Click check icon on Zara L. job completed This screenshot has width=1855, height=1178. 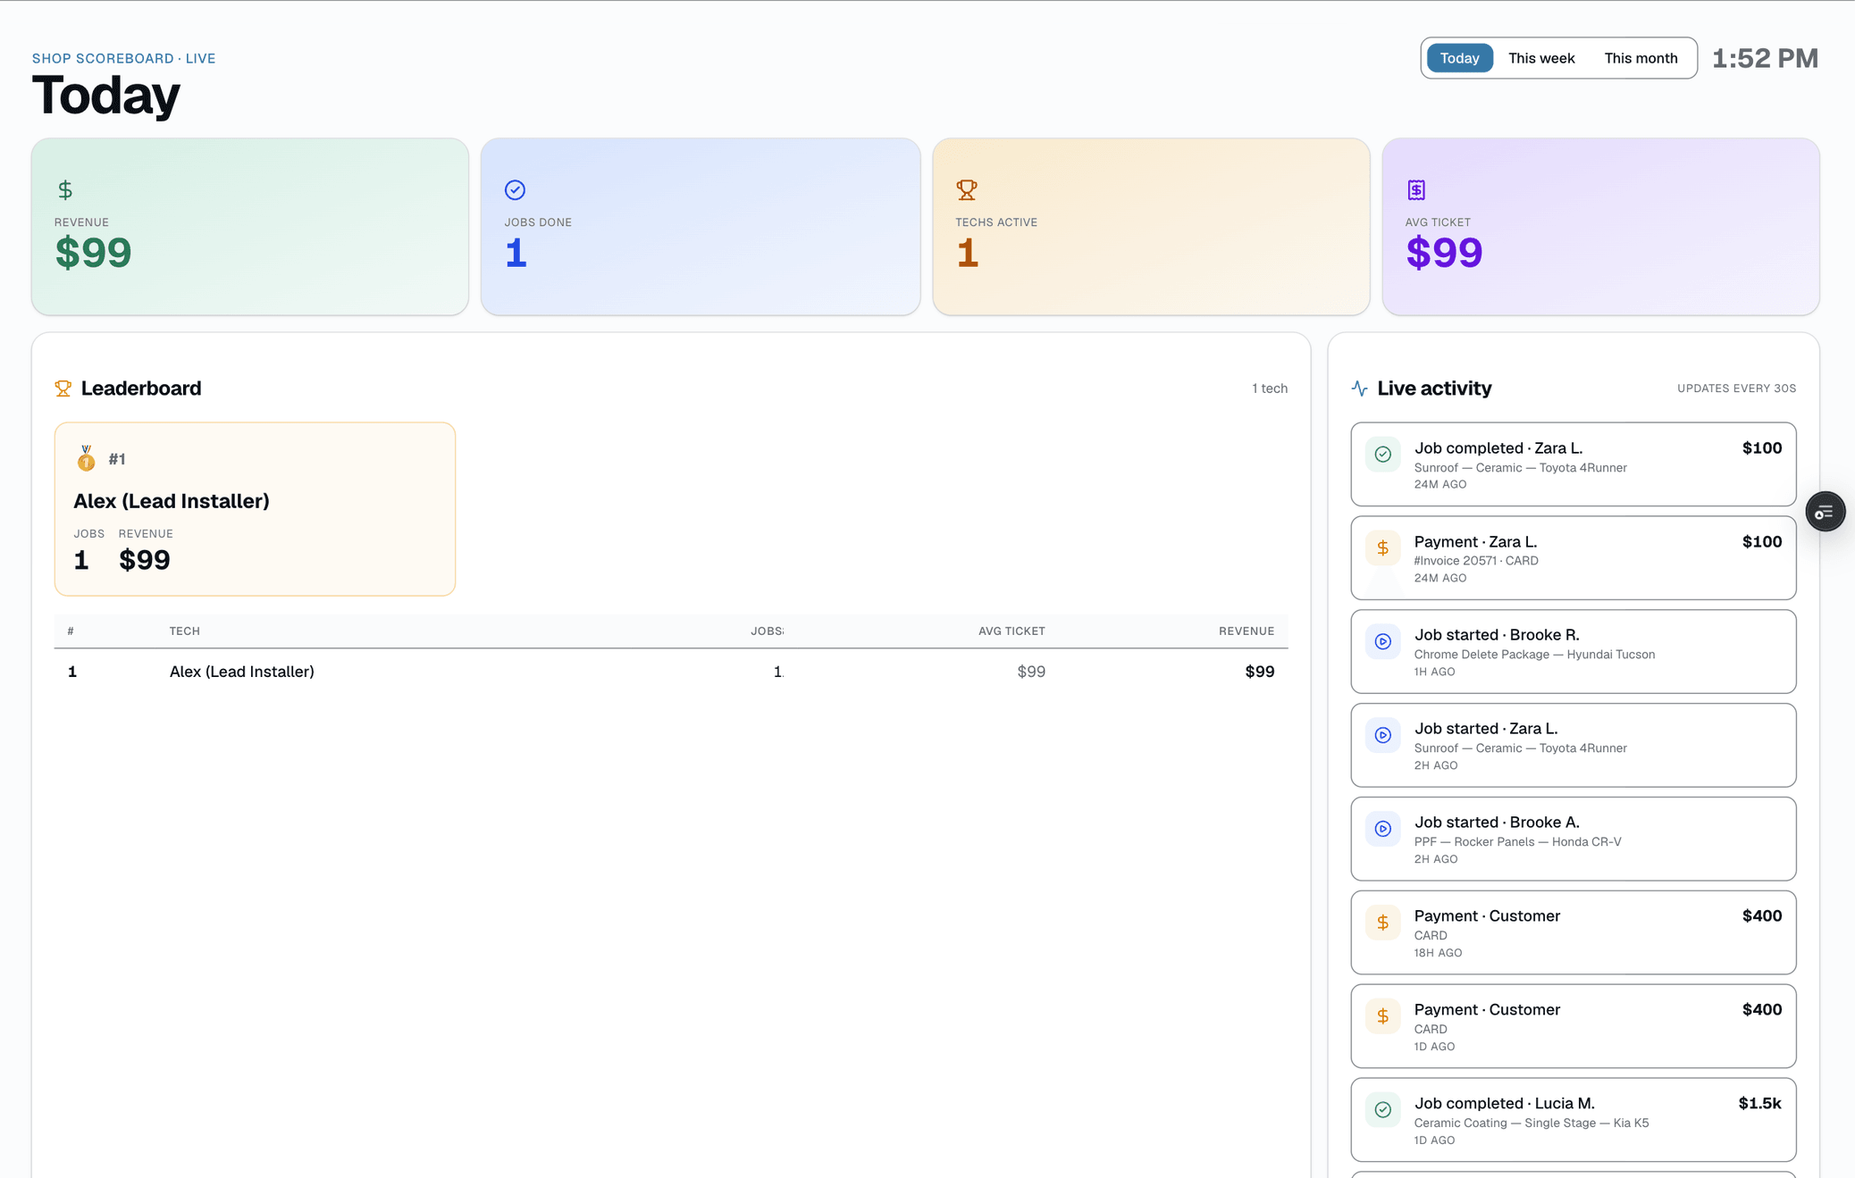(1382, 454)
